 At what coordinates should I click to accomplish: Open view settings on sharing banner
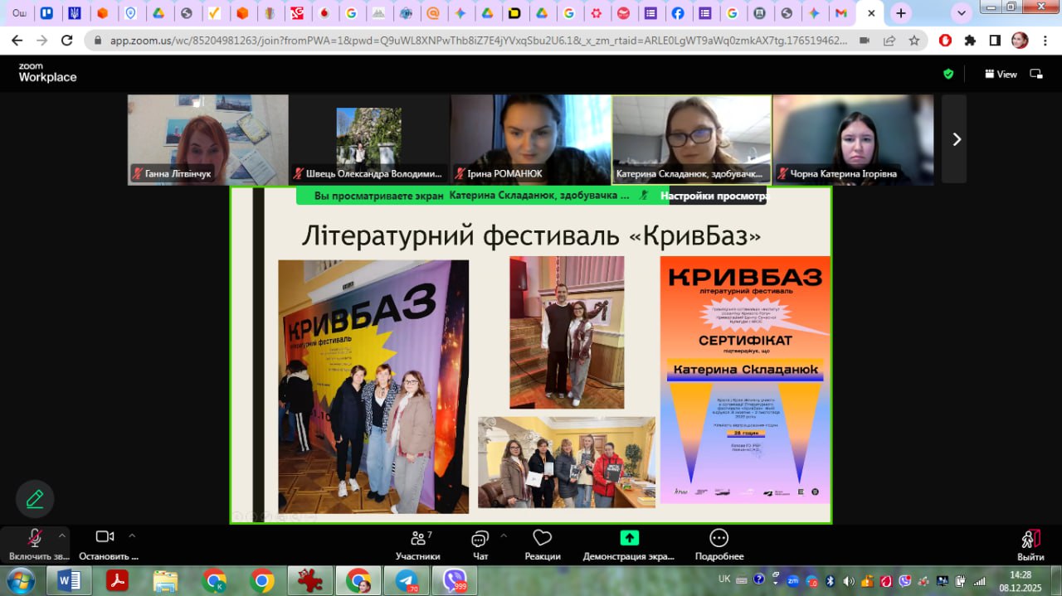714,196
